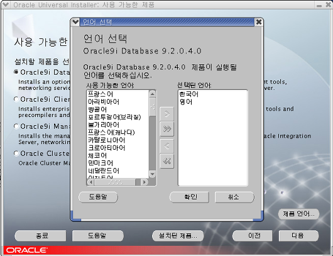
Task: Select Oracle9i Management radio button
Action: click(16, 126)
